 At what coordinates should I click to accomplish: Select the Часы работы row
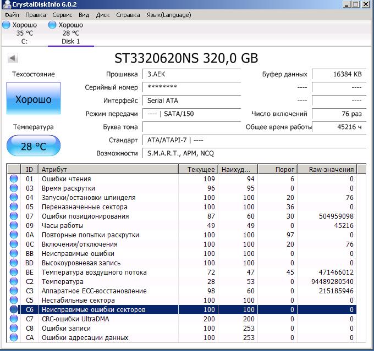click(x=182, y=225)
